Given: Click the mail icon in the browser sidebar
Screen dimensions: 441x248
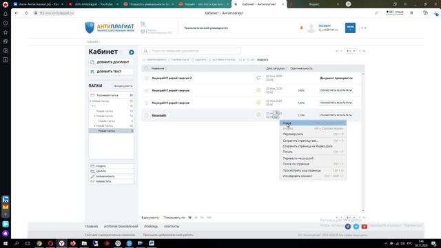Looking at the screenshot, I should 6,207.
